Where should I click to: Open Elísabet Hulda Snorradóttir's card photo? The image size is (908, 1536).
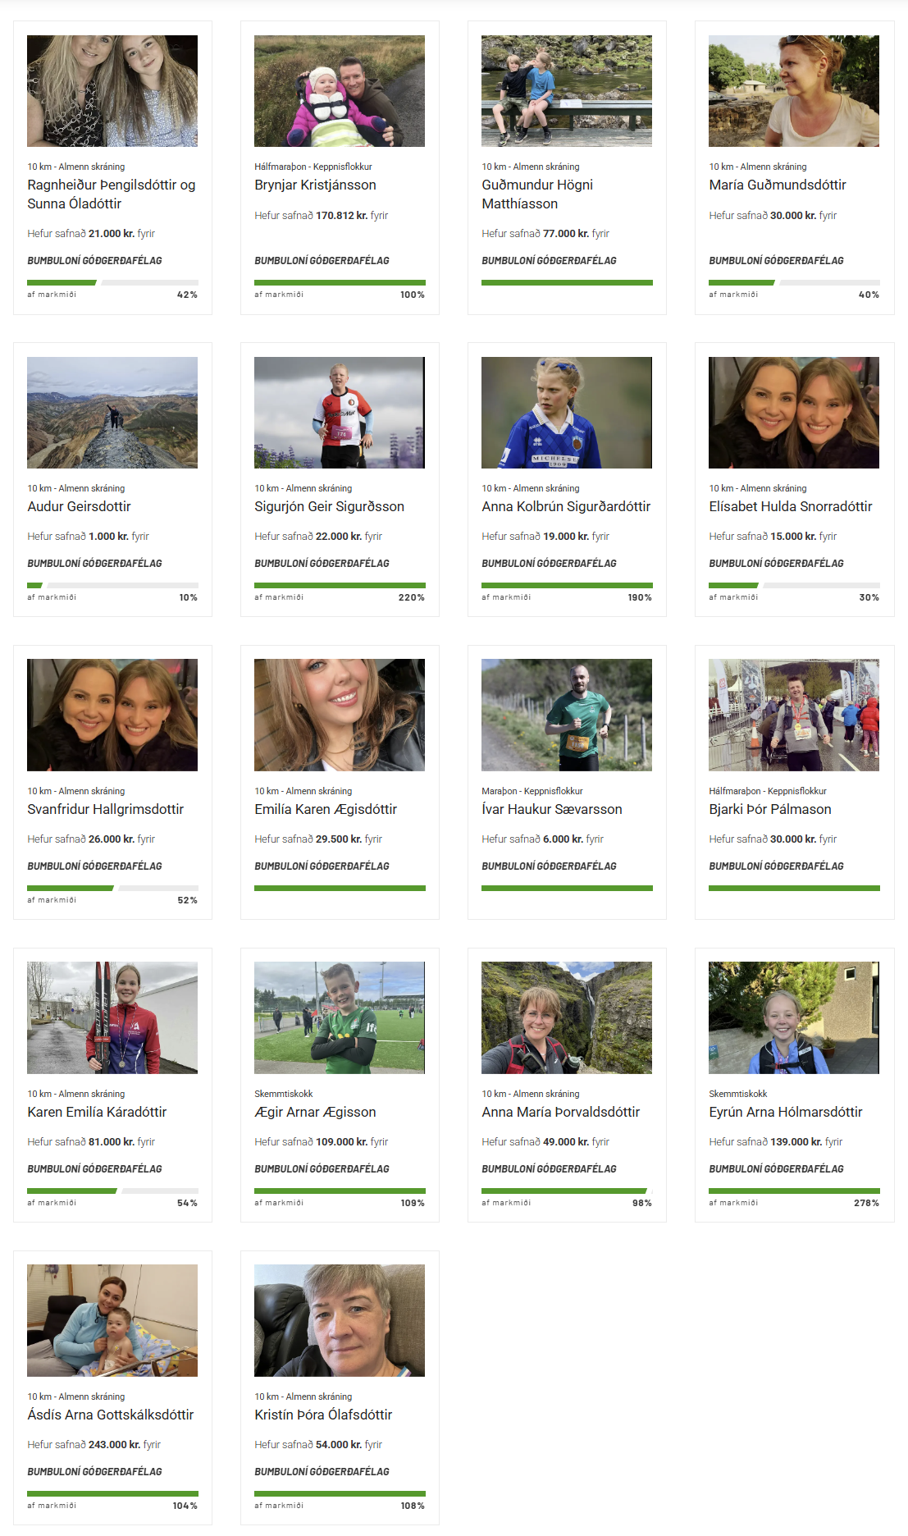pyautogui.click(x=794, y=413)
